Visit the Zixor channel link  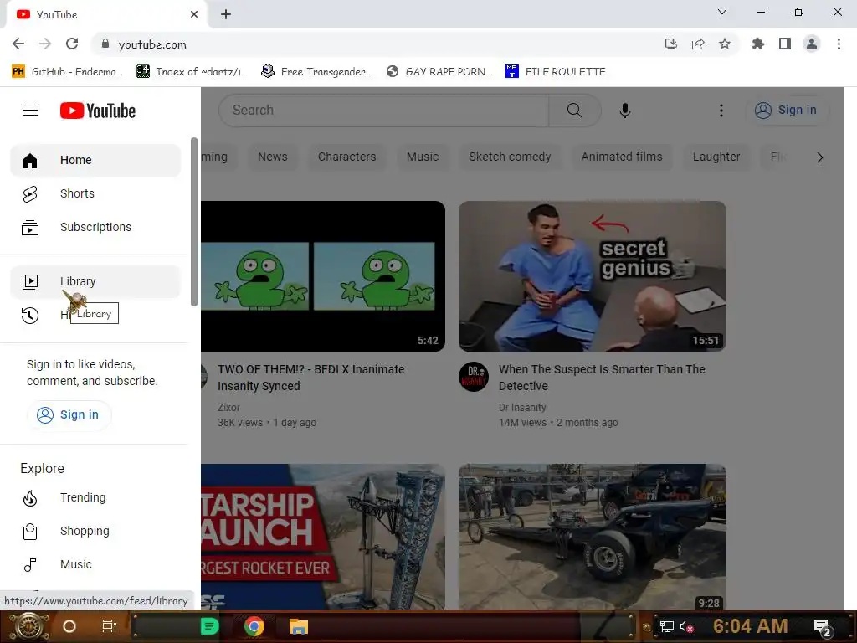[228, 408]
